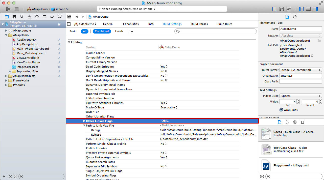Add a new file with the plus button
This screenshot has width=324, height=180.
[4, 176]
